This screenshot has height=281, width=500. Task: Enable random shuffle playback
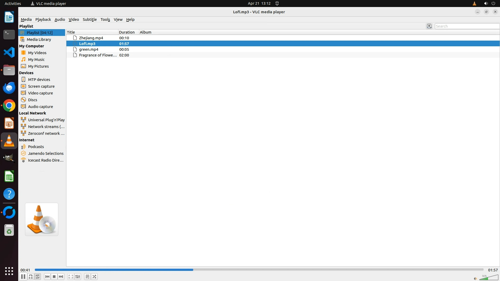(x=94, y=277)
